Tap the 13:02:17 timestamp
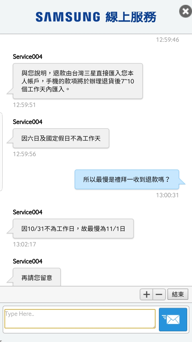This screenshot has height=342, width=192. [24, 244]
